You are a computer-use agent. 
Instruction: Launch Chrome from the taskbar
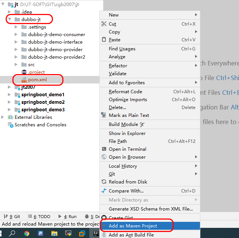(27, 233)
